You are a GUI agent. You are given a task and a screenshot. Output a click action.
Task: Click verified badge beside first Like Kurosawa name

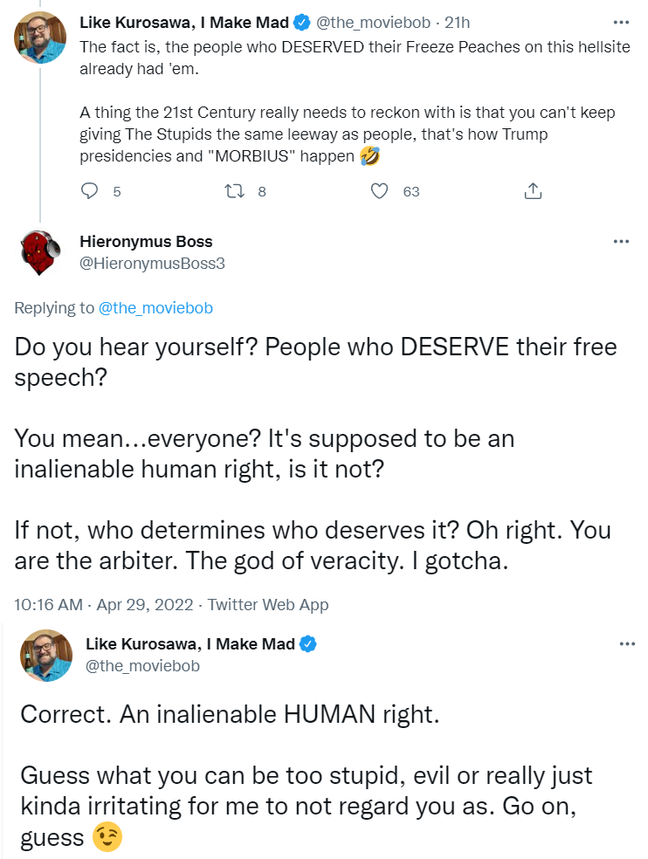[x=302, y=23]
